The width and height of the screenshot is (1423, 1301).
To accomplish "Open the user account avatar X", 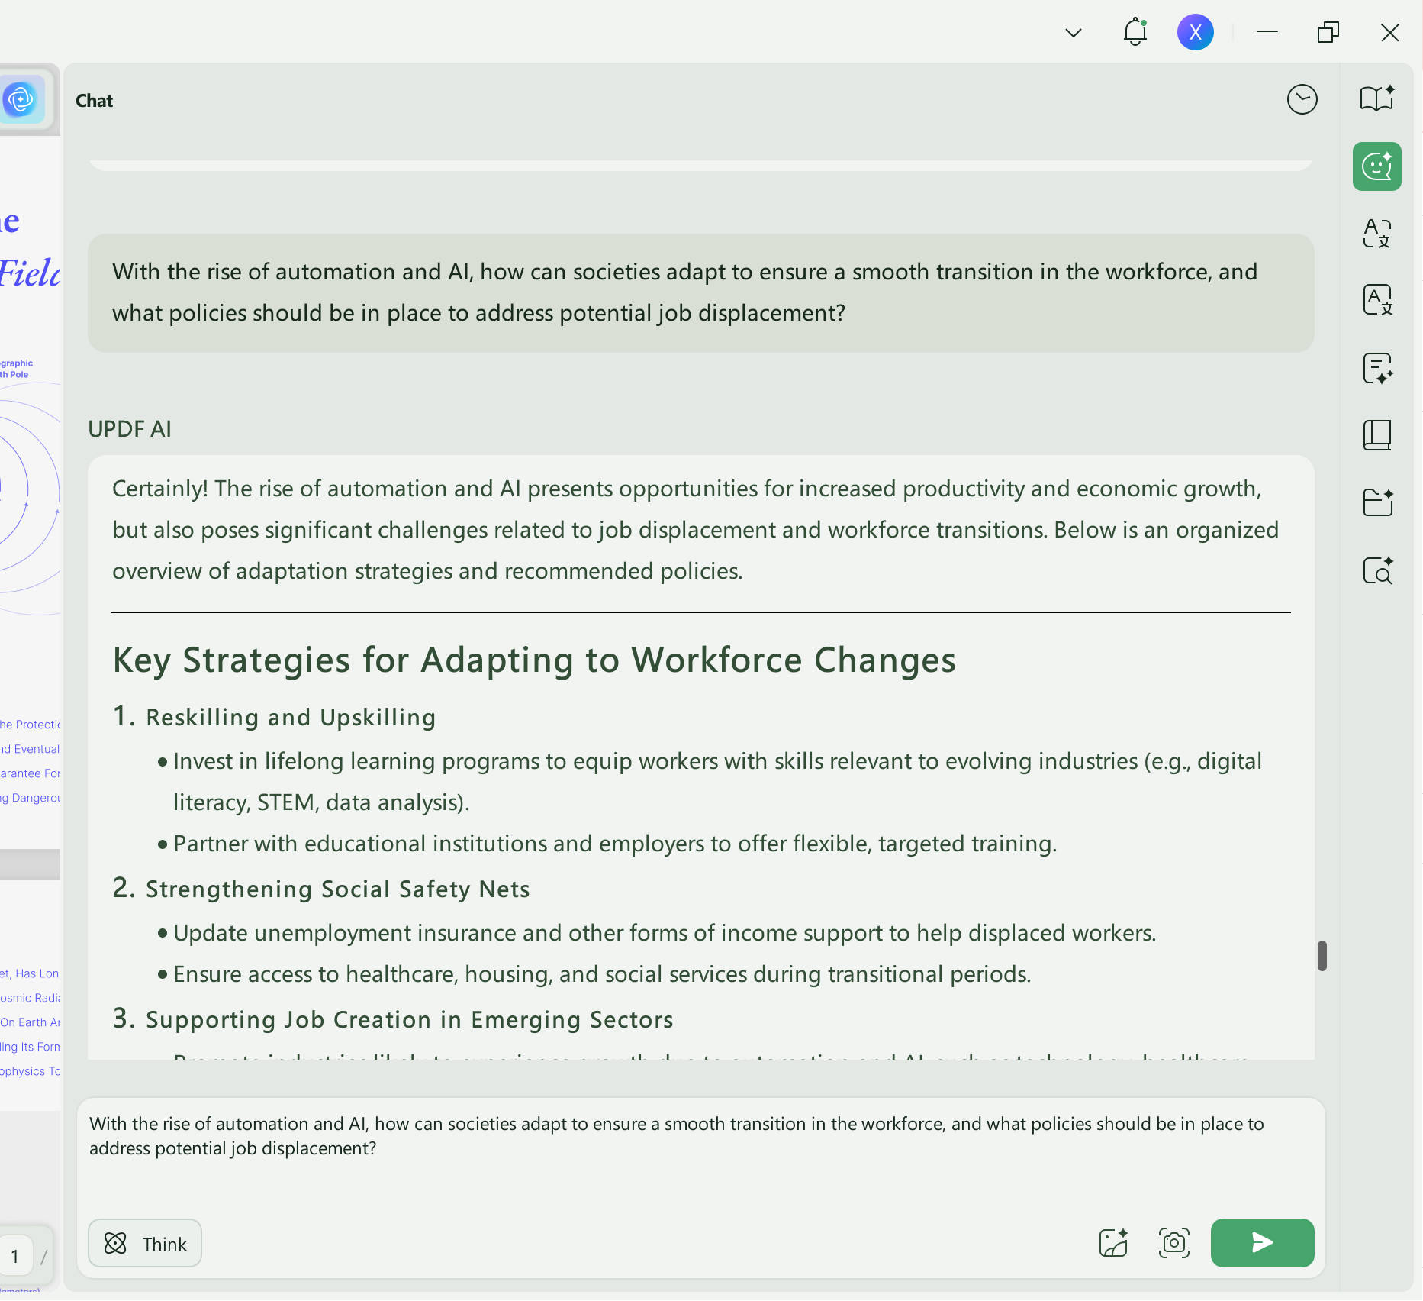I will pos(1196,32).
